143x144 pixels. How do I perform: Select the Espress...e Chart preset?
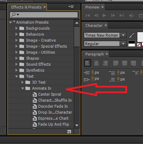pos(41,118)
